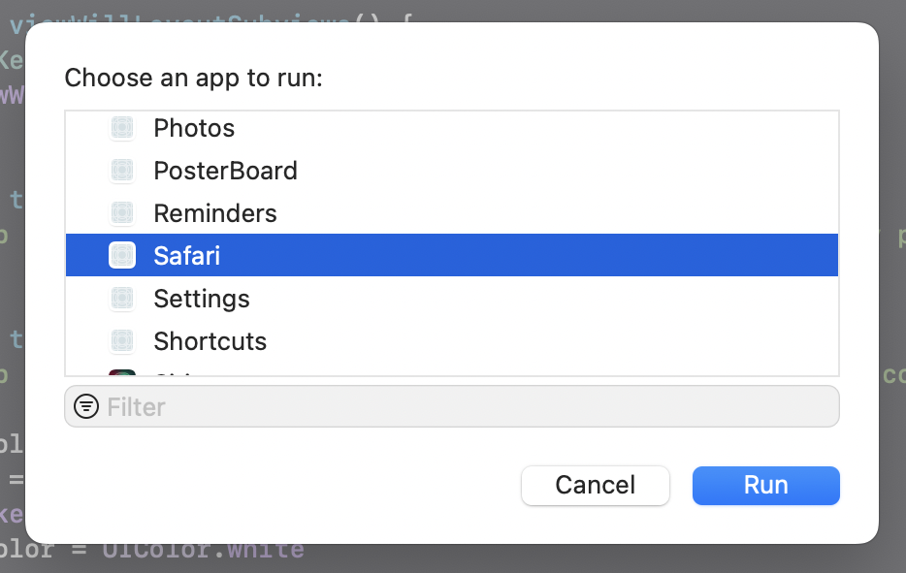Click the Reminders app icon
Image resolution: width=906 pixels, height=573 pixels.
(121, 212)
